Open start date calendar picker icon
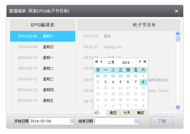The image size is (190, 134). [x=72, y=121]
